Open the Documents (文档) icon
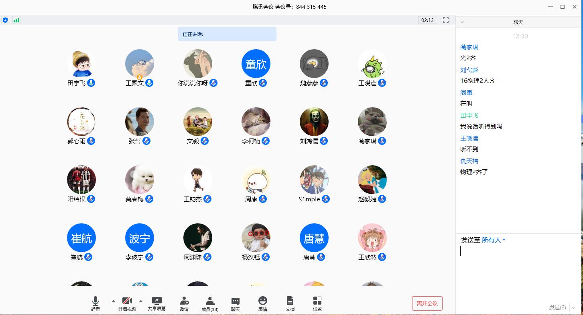This screenshot has height=315, width=583. point(290,301)
